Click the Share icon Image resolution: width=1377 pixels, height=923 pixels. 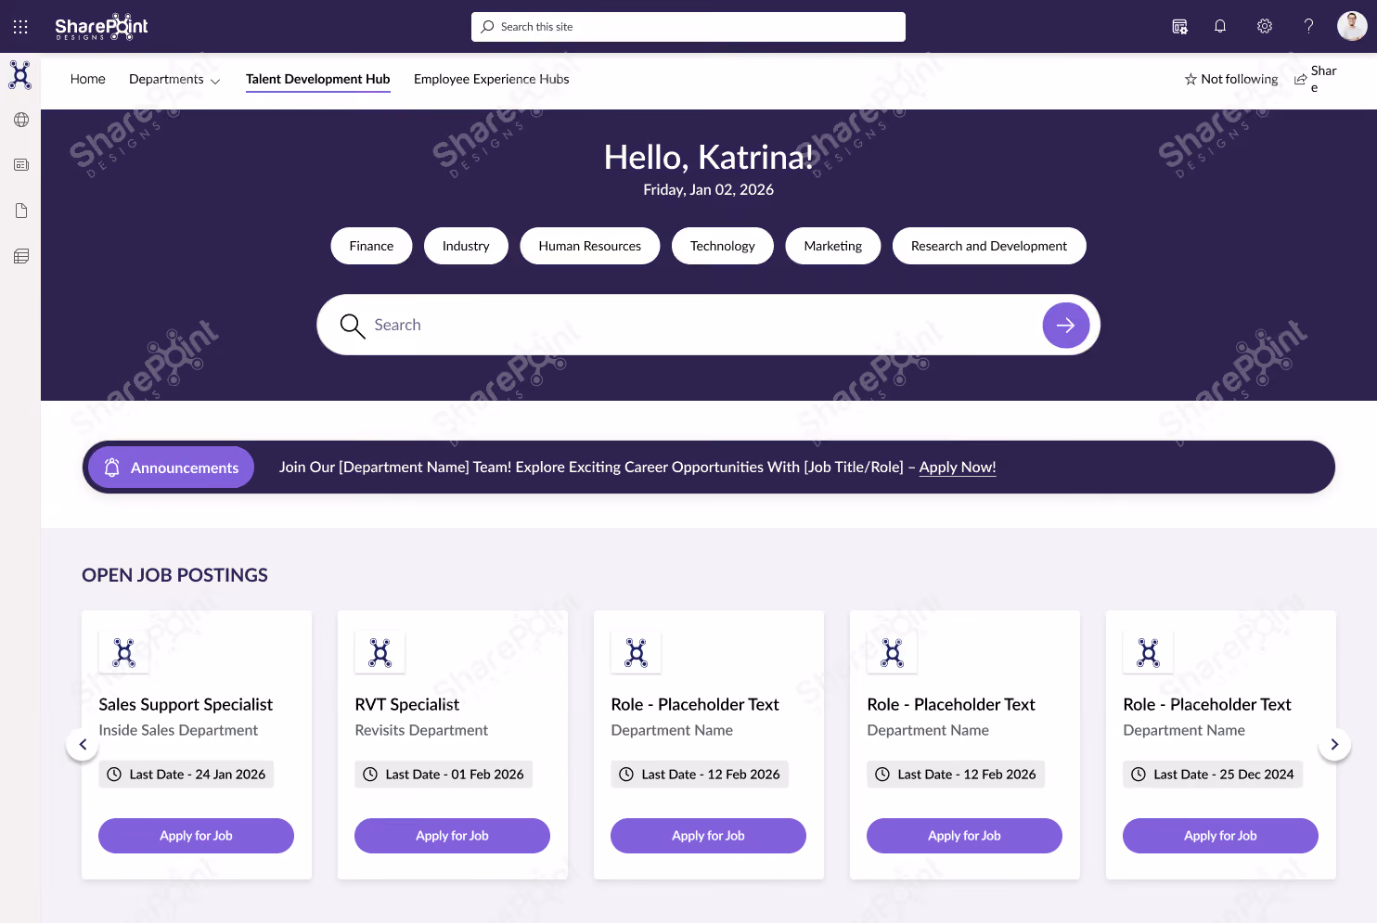tap(1301, 80)
